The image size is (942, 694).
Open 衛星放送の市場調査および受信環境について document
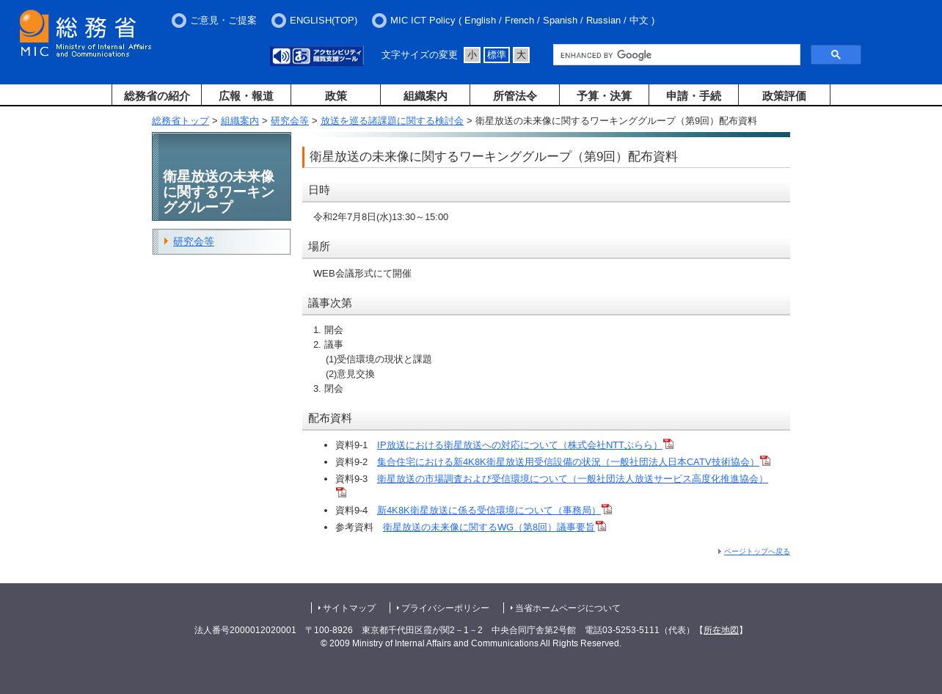[572, 478]
